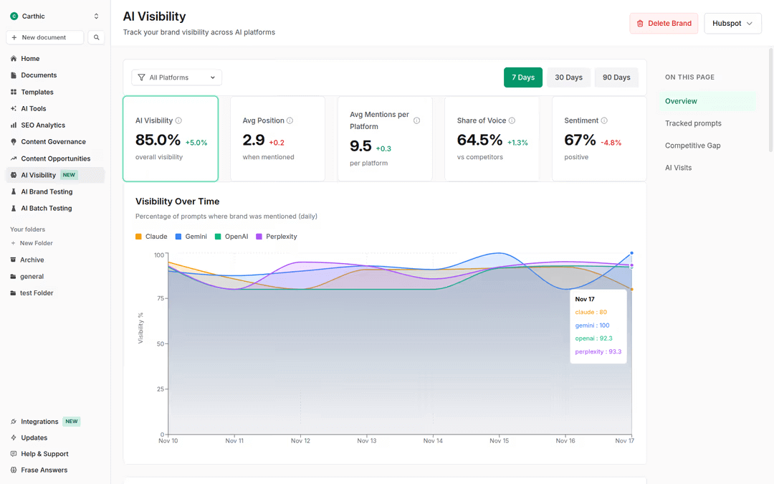Toggle Gemini series visibility on the chart

tap(191, 236)
